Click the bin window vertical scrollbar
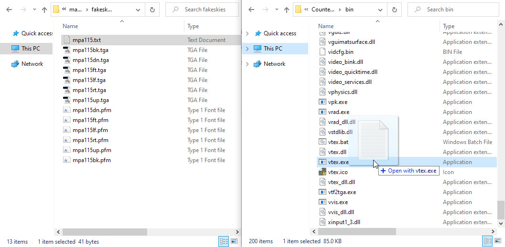This screenshot has width=505, height=247. point(501,119)
